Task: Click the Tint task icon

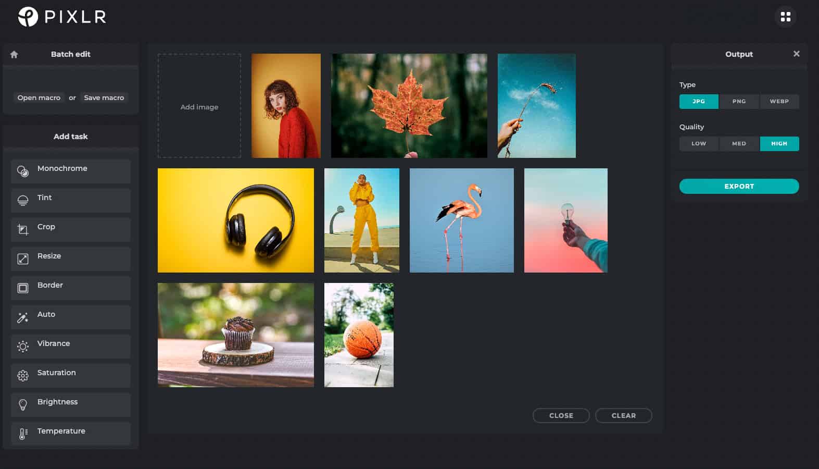Action: pyautogui.click(x=23, y=201)
